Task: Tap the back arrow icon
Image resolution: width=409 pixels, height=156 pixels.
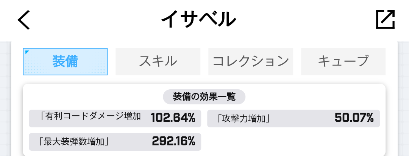Action: pyautogui.click(x=23, y=20)
